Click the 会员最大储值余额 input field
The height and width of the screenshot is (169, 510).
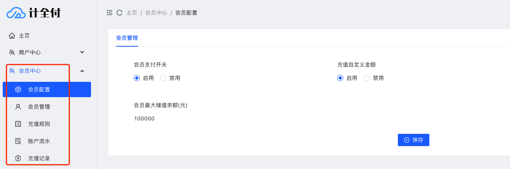pyautogui.click(x=230, y=119)
